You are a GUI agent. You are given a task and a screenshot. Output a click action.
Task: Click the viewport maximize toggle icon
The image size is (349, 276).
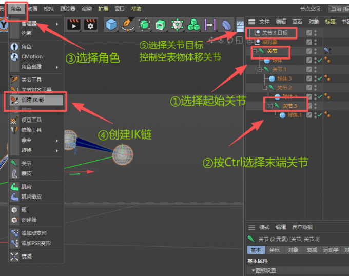coord(239,40)
